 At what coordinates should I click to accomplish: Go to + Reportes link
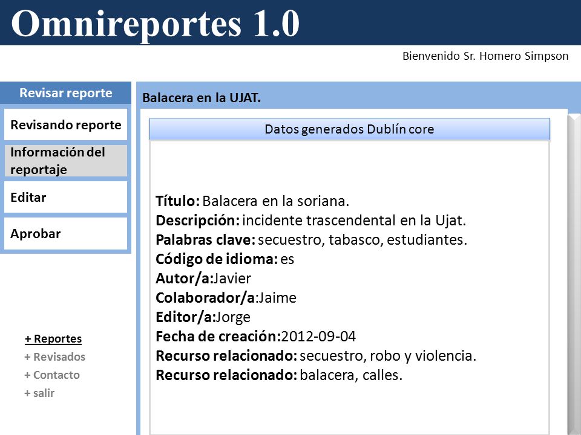53,339
